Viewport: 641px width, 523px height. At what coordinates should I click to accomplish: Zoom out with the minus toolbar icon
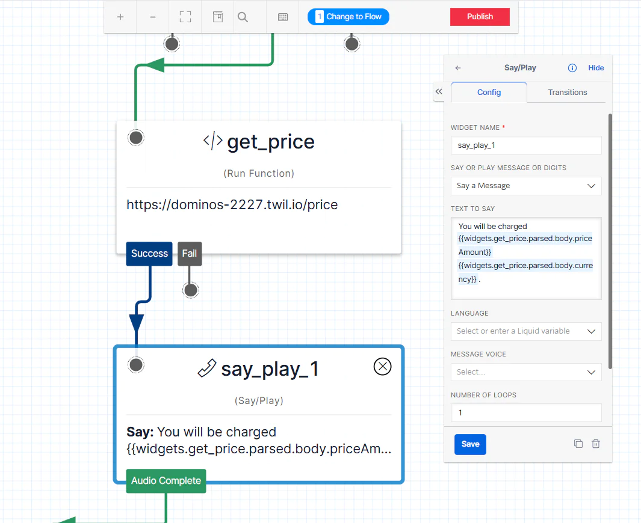point(152,17)
